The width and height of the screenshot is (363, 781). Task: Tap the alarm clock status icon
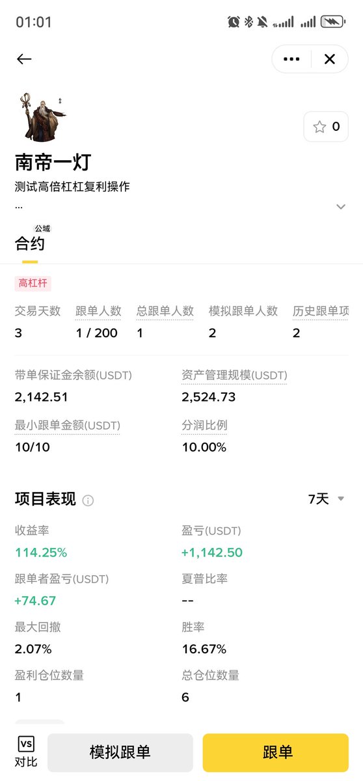coord(234,21)
